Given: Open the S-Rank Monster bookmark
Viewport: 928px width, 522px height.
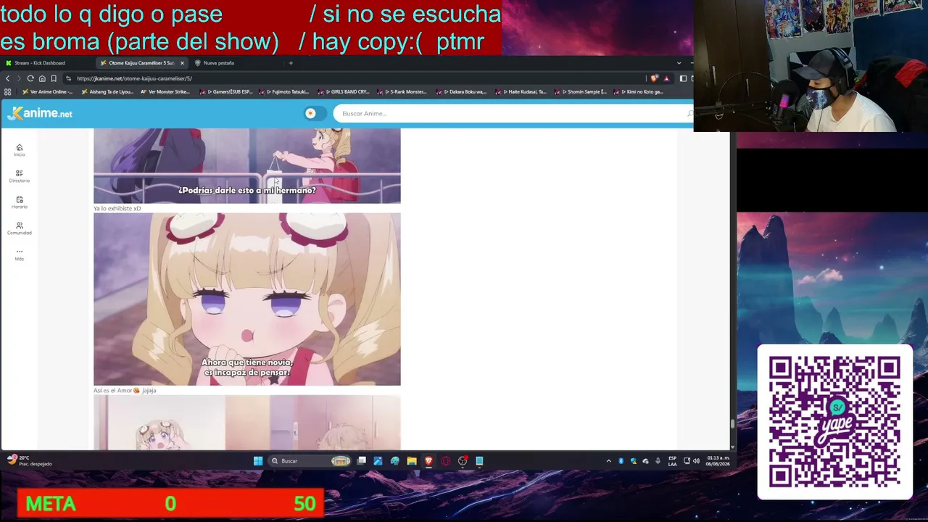Looking at the screenshot, I should pos(402,92).
